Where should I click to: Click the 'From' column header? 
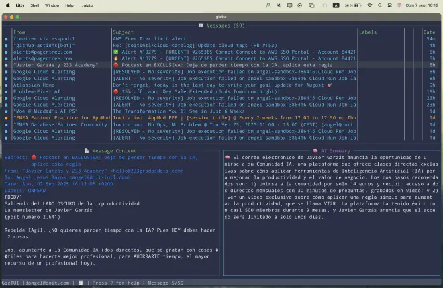coord(19,32)
